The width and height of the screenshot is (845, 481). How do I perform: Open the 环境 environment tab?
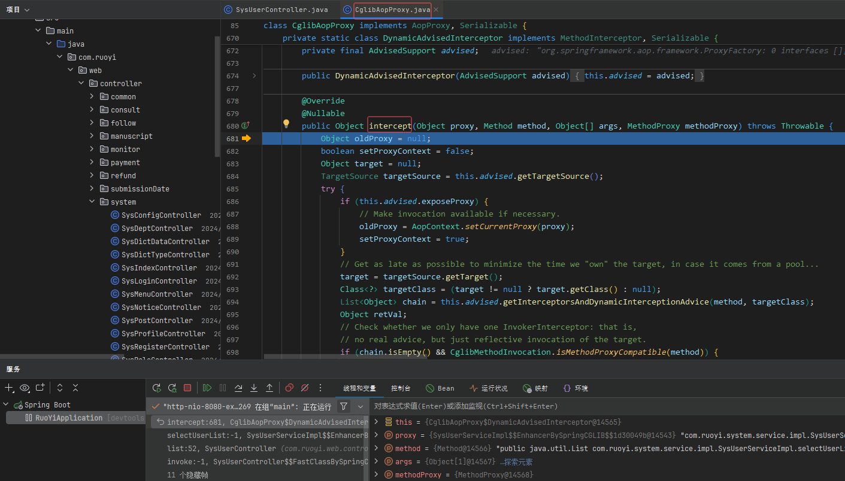(576, 388)
